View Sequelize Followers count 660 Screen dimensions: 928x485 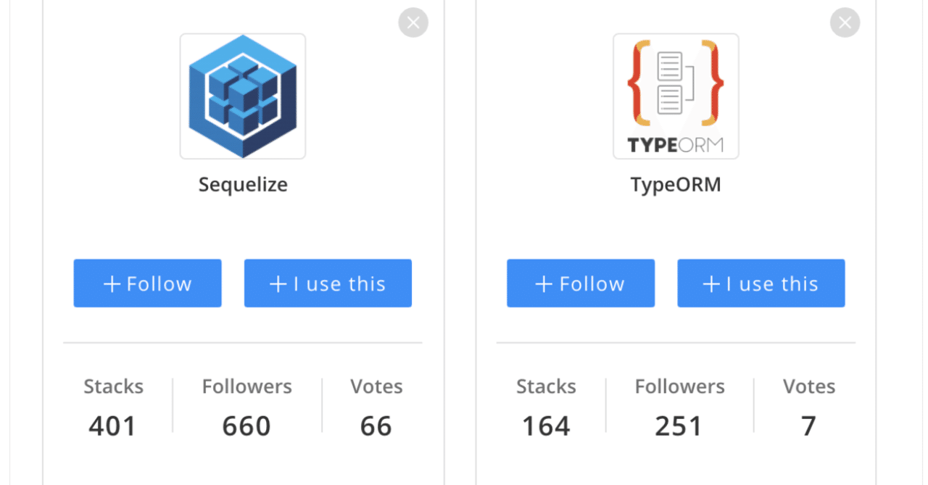pos(246,426)
